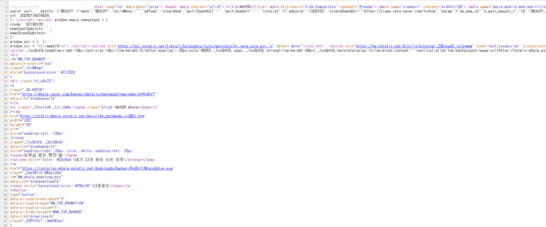
Task: Click the id="NM_whale_download_btn" attribute
Action: (x=36, y=177)
